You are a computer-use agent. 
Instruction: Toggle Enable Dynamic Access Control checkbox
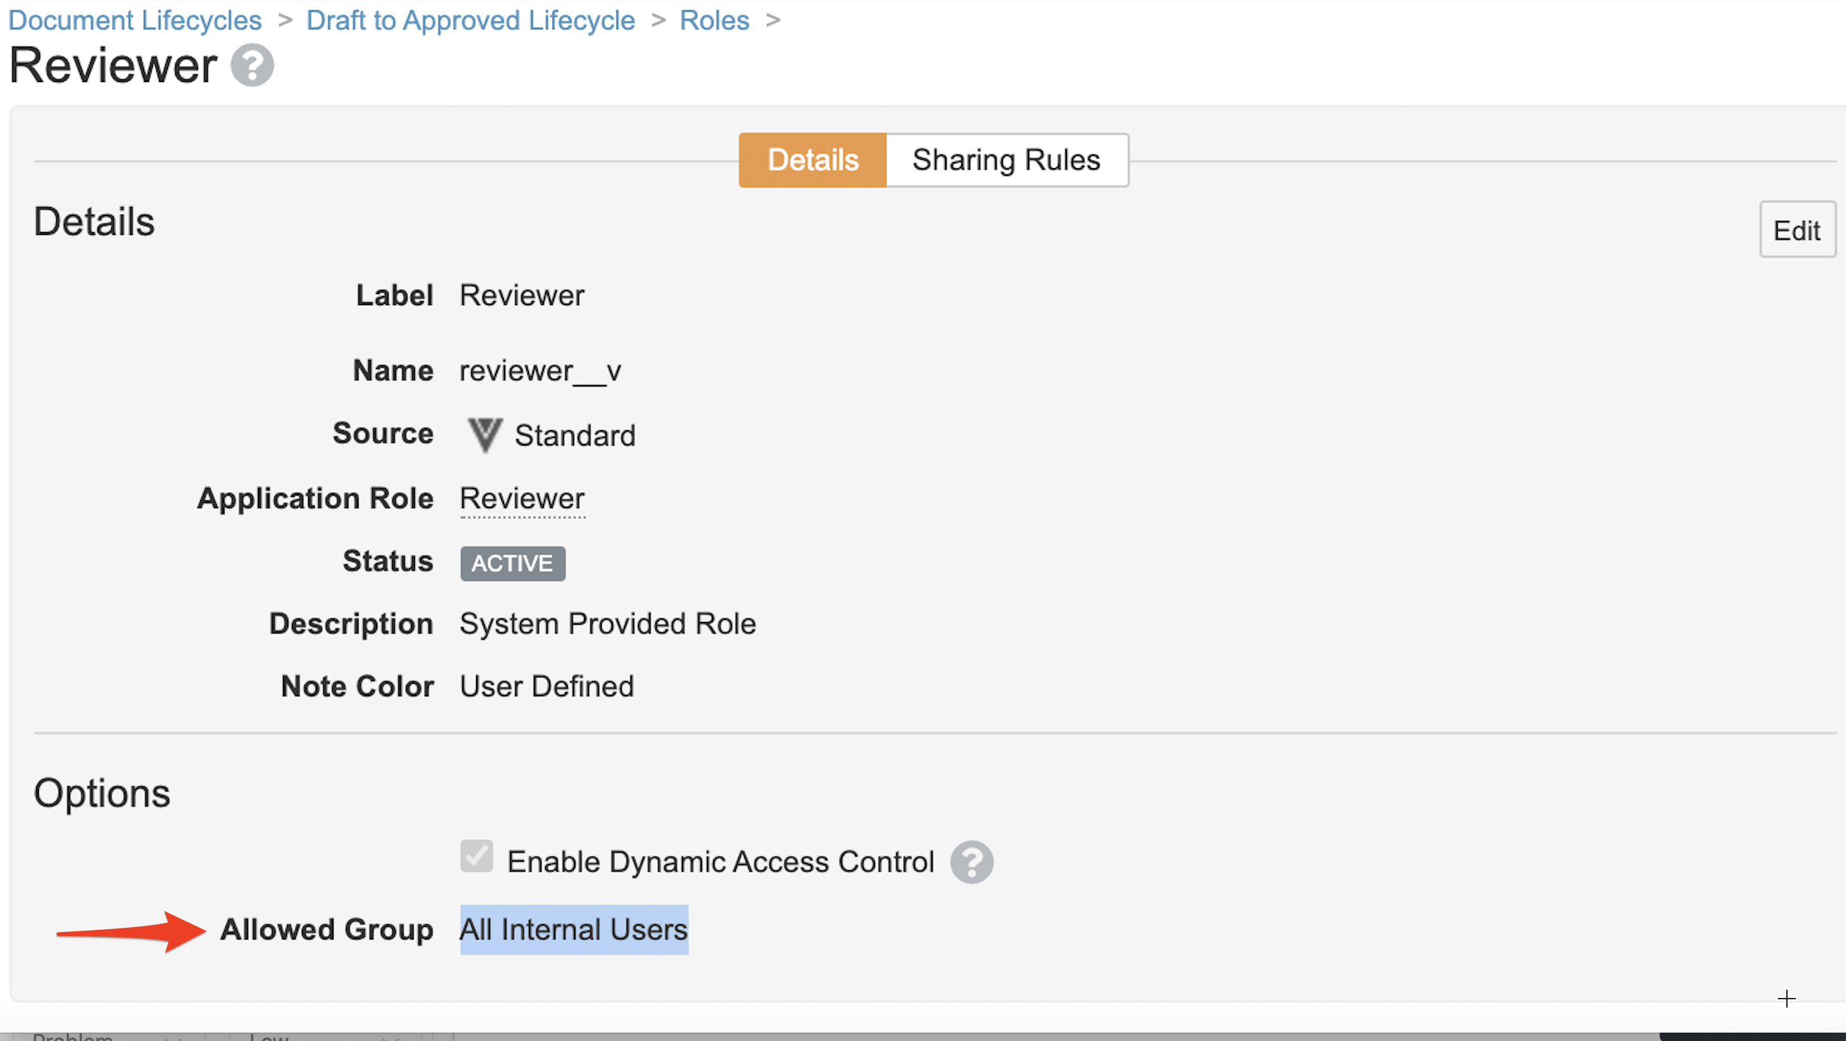click(x=477, y=856)
